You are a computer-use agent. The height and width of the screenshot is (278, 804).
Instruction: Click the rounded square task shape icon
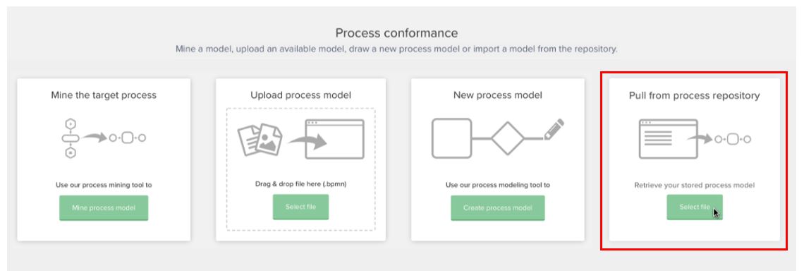pyautogui.click(x=452, y=138)
